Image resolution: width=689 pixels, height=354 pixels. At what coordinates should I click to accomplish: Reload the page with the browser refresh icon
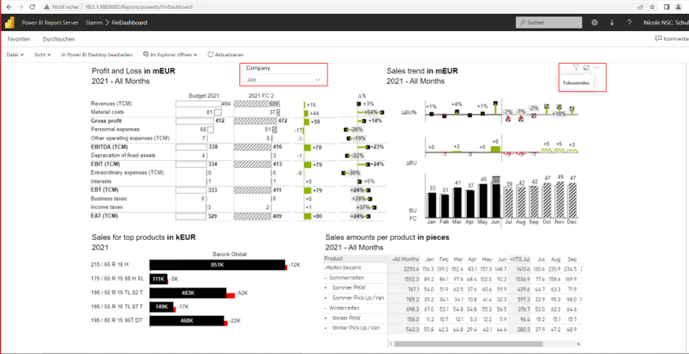32,7
